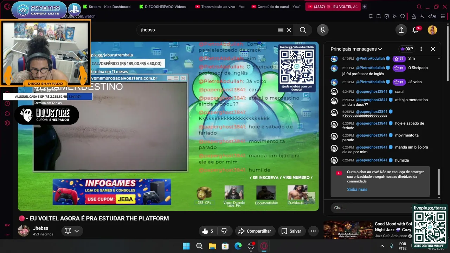Click the Good Mood with Soft Night Jazz title

(x=393, y=227)
